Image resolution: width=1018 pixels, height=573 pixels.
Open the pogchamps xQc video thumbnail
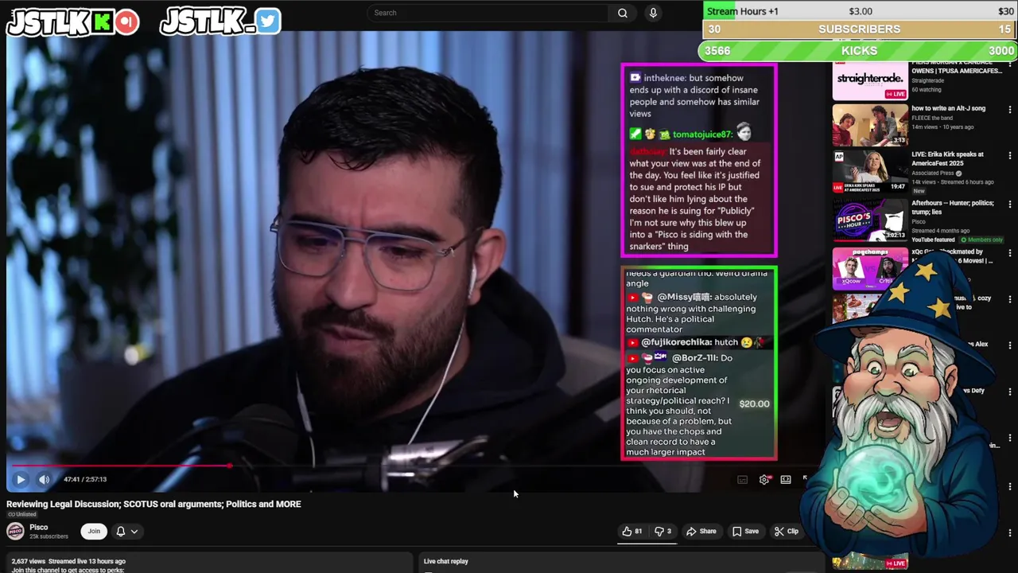(870, 269)
